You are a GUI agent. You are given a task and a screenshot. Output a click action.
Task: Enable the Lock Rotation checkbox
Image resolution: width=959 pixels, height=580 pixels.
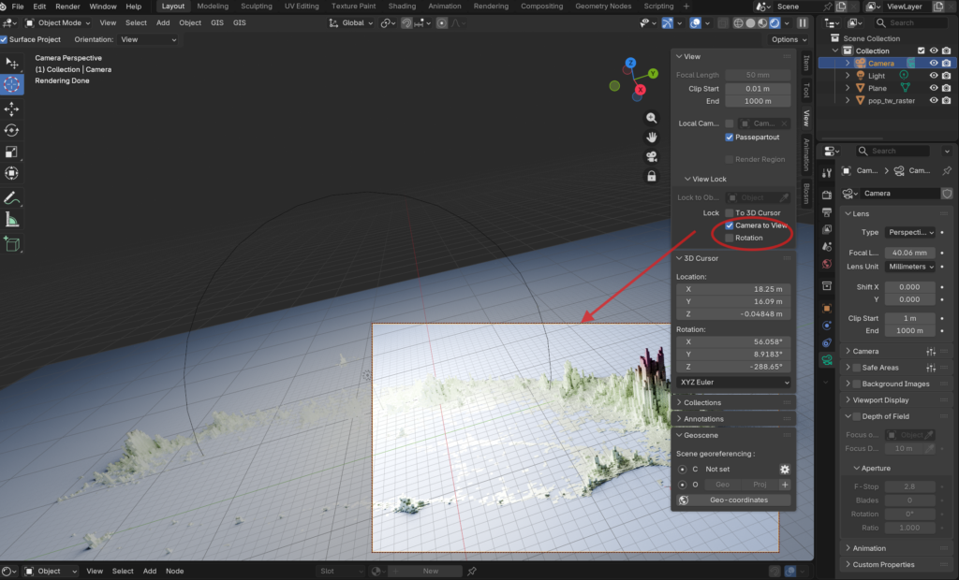tap(729, 239)
